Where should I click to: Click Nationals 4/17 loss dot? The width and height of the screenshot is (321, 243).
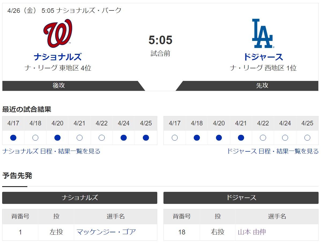pyautogui.click(x=13, y=138)
